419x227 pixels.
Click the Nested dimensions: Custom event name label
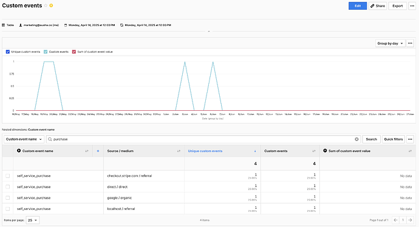pos(29,130)
